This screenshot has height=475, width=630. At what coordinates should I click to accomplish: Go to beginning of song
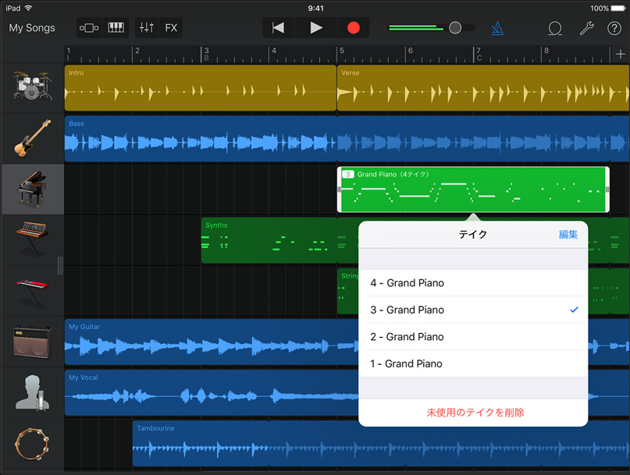click(x=278, y=28)
